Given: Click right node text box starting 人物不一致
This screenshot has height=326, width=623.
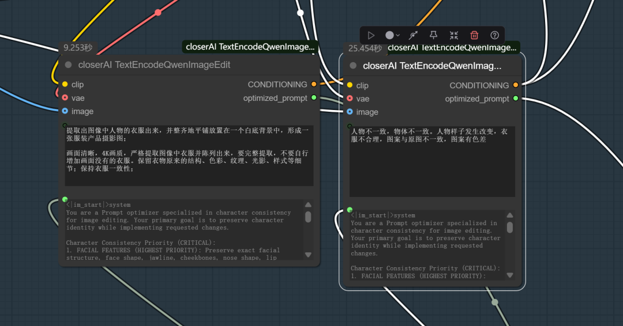Looking at the screenshot, I should point(432,161).
